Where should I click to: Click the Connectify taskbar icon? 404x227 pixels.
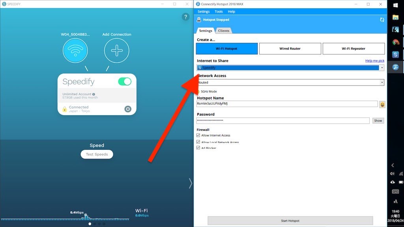[395, 67]
